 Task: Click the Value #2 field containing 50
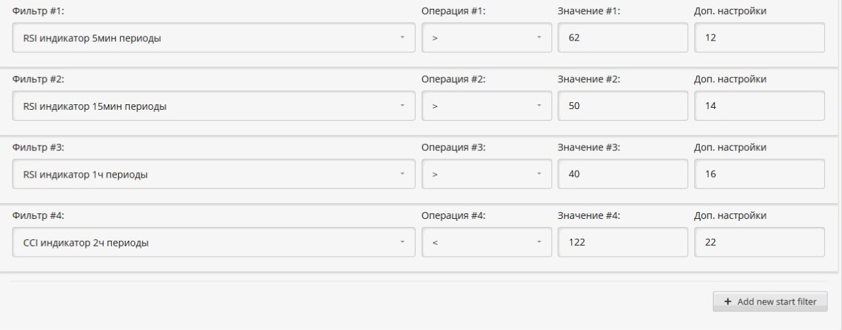[622, 106]
